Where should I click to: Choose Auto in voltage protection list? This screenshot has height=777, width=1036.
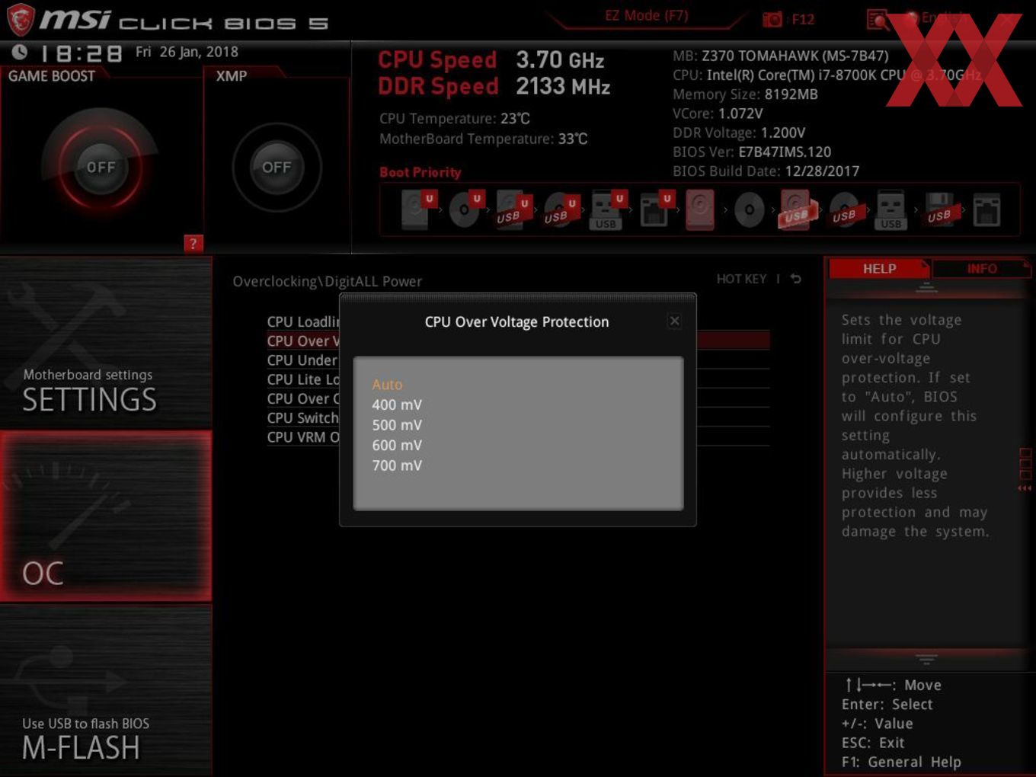point(387,385)
